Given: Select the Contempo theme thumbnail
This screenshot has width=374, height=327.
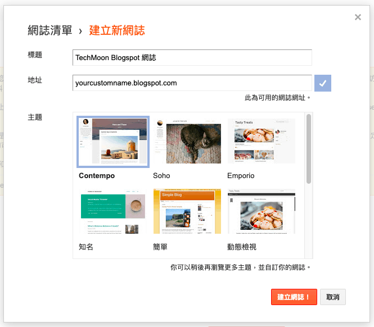Looking at the screenshot, I should point(113,142).
